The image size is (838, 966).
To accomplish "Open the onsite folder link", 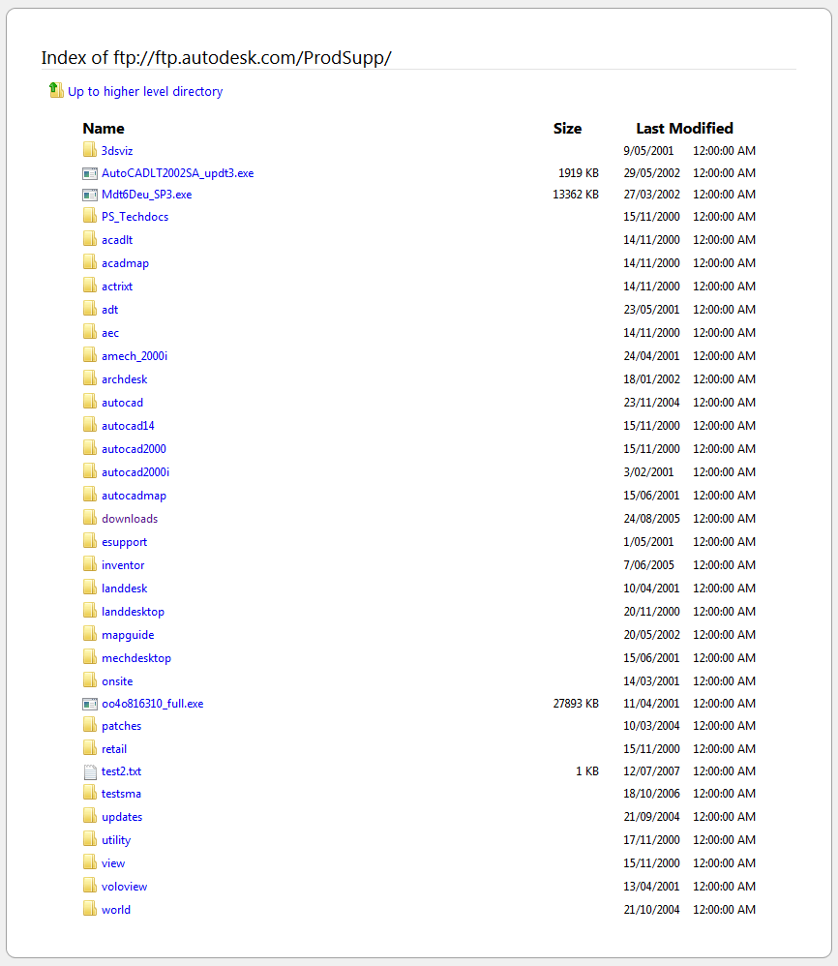I will pos(117,681).
